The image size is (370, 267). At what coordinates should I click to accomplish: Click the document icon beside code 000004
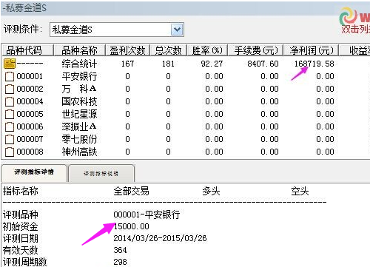[10, 101]
